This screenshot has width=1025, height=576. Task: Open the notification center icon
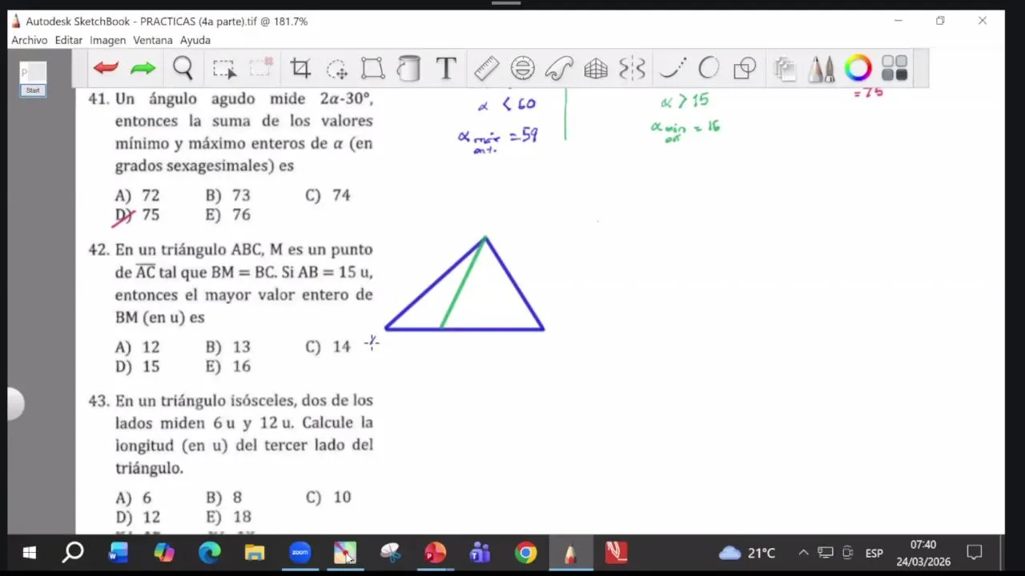pyautogui.click(x=975, y=553)
